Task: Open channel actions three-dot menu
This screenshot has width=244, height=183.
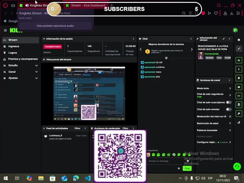Action: point(229,80)
